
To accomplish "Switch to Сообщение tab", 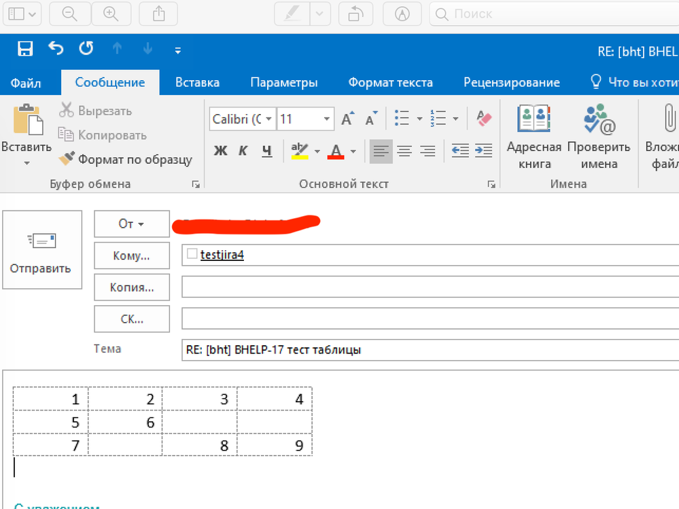I will pos(110,82).
